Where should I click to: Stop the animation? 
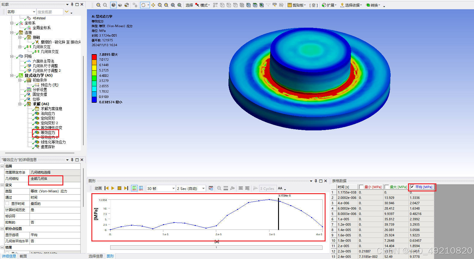119,188
